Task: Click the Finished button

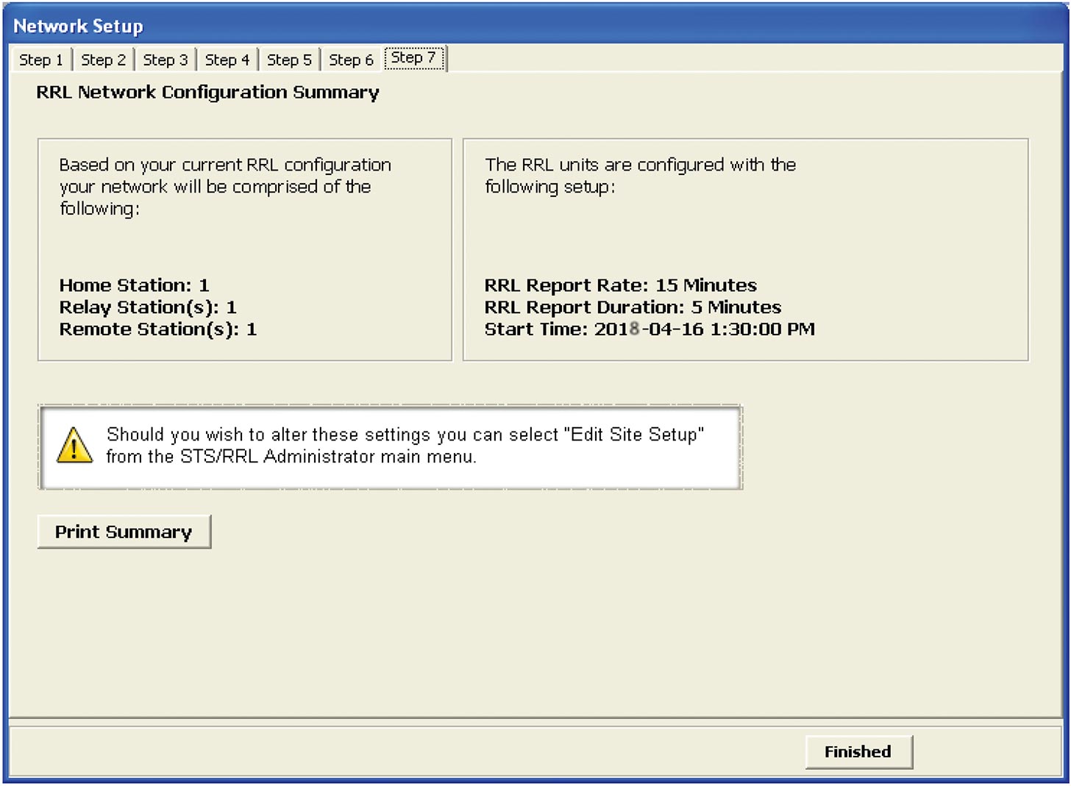Action: click(858, 751)
